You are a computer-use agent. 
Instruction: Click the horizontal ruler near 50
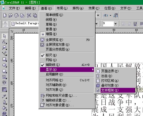[x=114, y=31]
